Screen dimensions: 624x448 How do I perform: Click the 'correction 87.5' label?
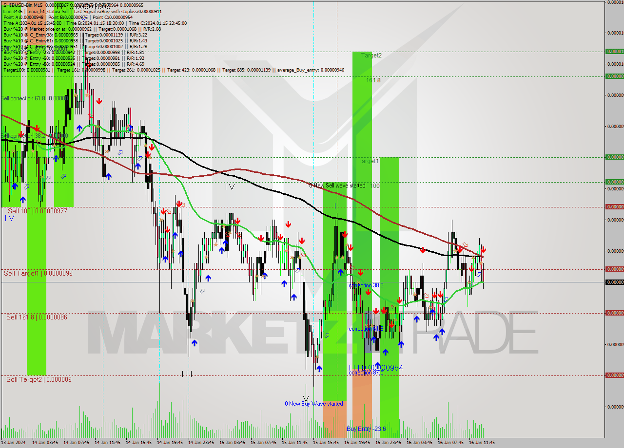(366, 373)
